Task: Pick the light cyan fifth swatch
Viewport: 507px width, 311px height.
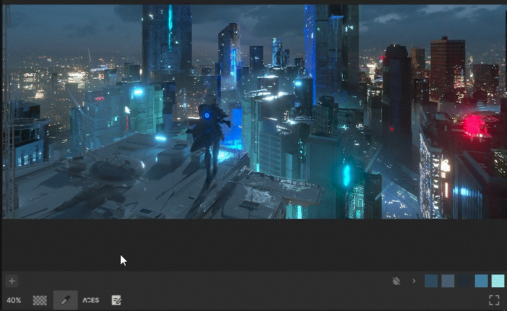Action: coord(498,281)
